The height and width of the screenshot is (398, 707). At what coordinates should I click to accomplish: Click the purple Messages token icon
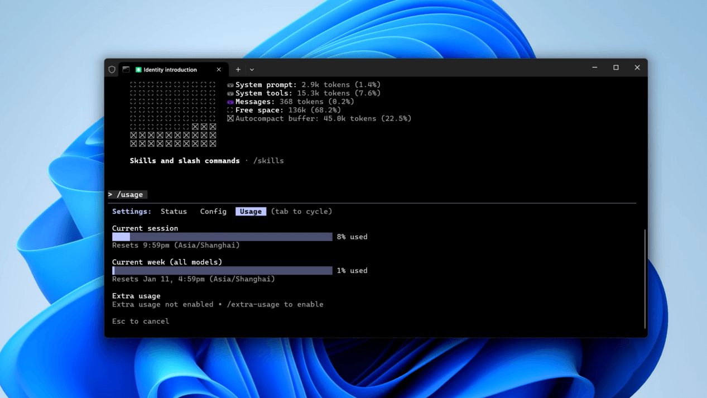click(230, 102)
